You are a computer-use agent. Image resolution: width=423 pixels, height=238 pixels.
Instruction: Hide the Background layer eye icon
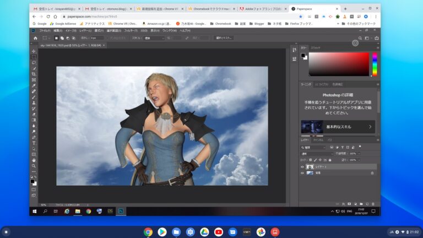302,173
